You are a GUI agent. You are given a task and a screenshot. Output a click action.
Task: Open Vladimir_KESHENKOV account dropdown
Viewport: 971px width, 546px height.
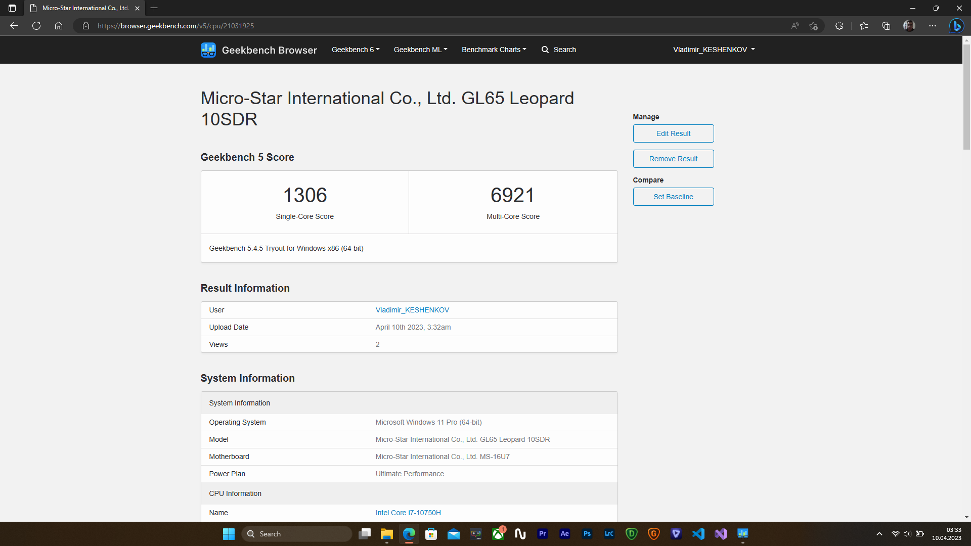[714, 50]
